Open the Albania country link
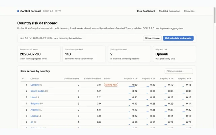216x135 pixels. point(34,110)
